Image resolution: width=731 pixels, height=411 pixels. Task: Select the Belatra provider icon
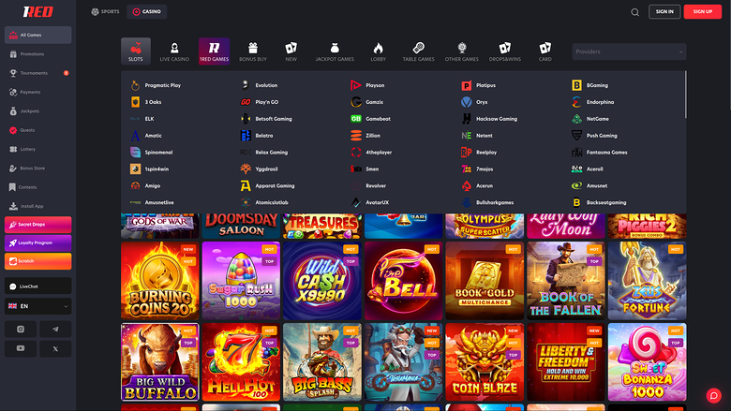tap(246, 136)
